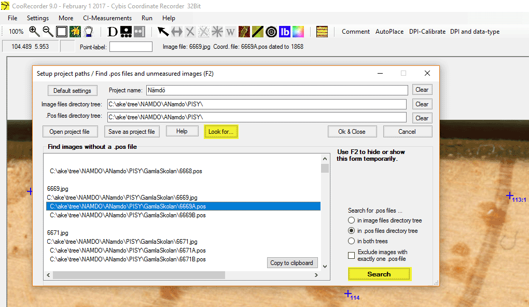
Task: Click DPI and data-type in toolbar
Action: tap(475, 32)
